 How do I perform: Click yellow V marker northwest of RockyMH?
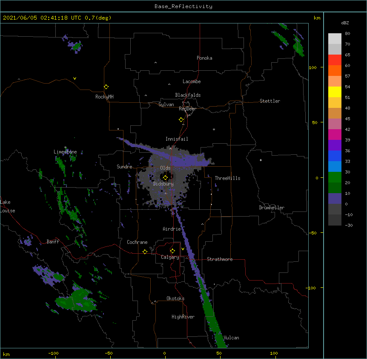tap(75, 78)
